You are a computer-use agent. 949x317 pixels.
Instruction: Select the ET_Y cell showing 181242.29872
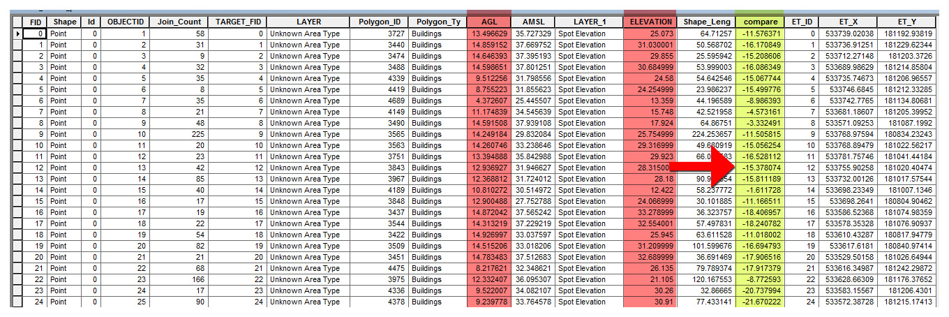906,268
